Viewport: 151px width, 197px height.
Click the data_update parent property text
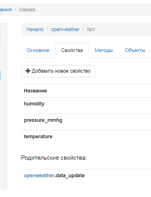[x=70, y=176]
